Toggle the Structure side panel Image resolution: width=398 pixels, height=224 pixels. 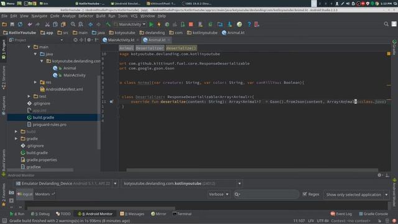tap(4, 77)
